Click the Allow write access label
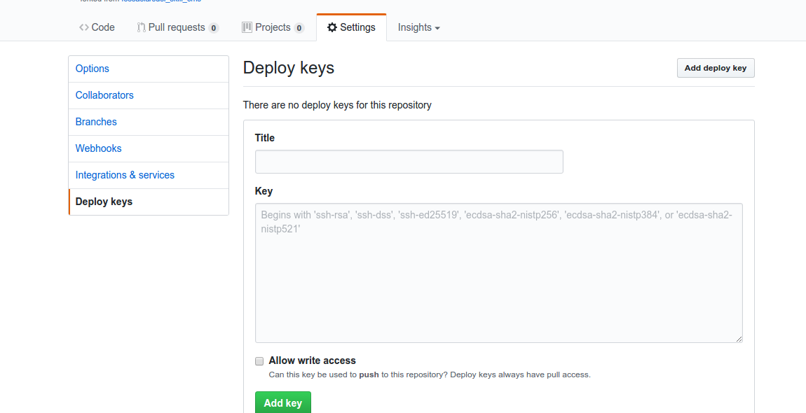The image size is (806, 413). pos(312,360)
